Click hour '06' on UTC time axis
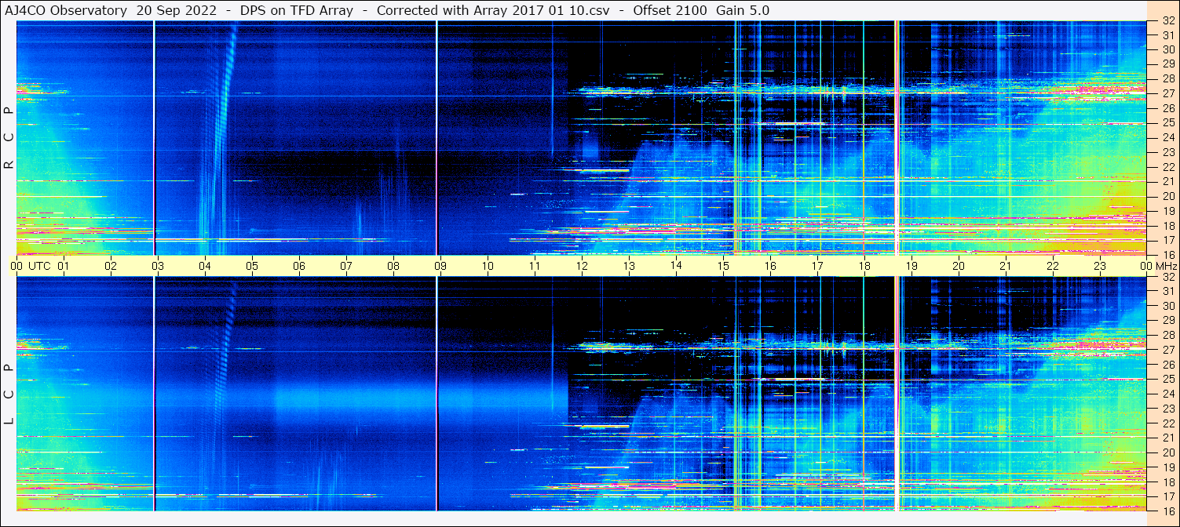The height and width of the screenshot is (527, 1180). coord(299,266)
